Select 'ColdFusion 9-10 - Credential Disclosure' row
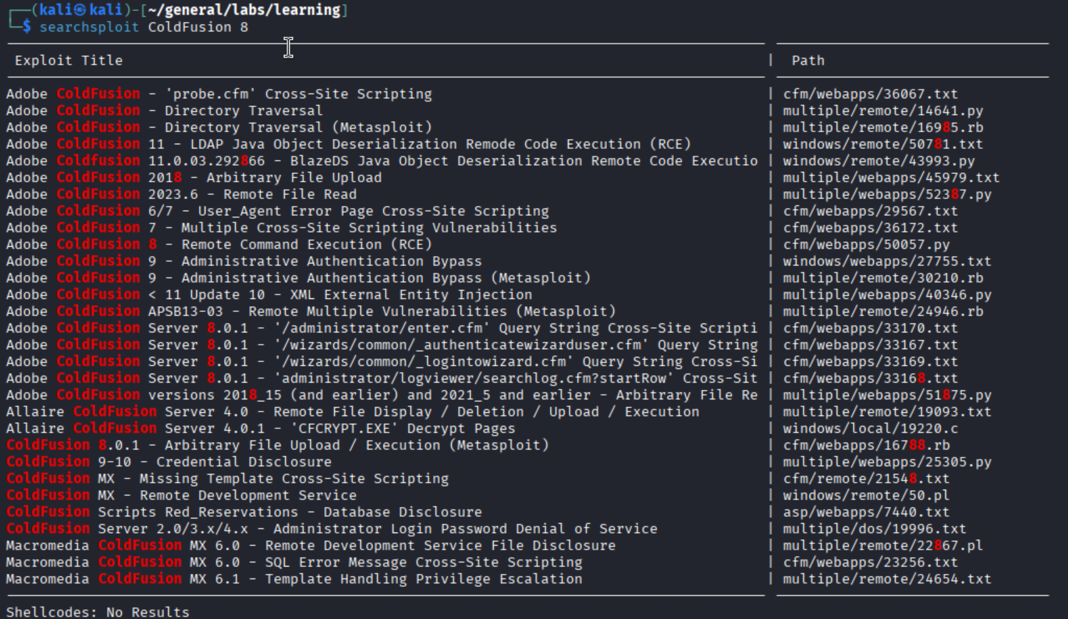The image size is (1068, 619). pos(169,462)
